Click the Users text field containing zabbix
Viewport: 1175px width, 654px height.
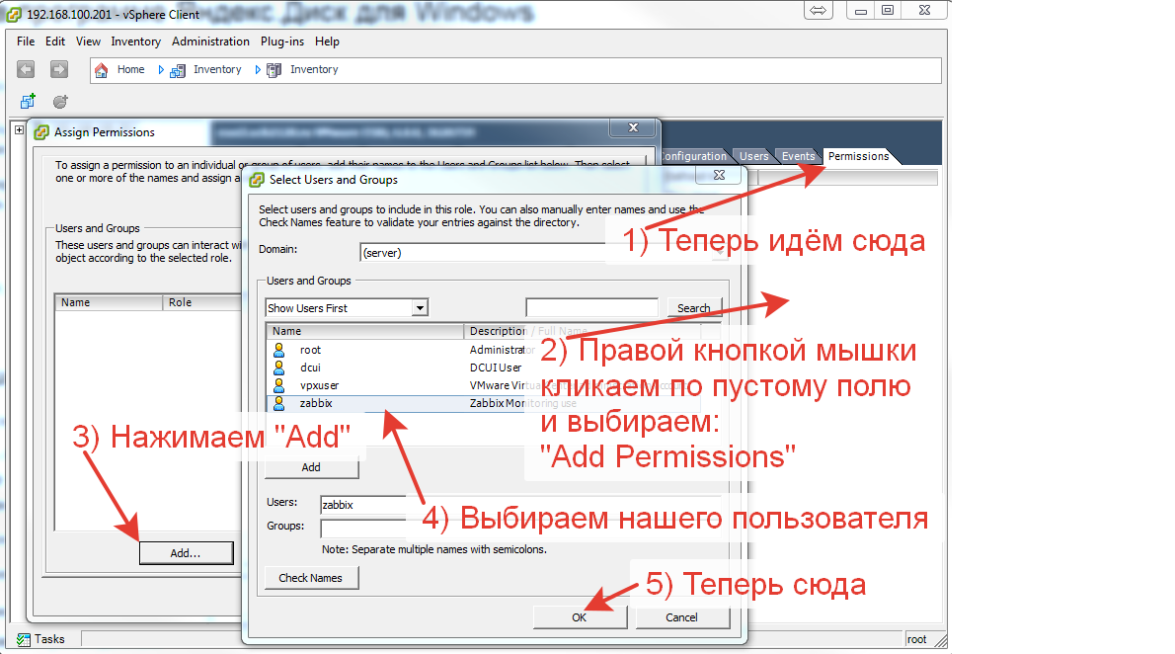[x=363, y=505]
